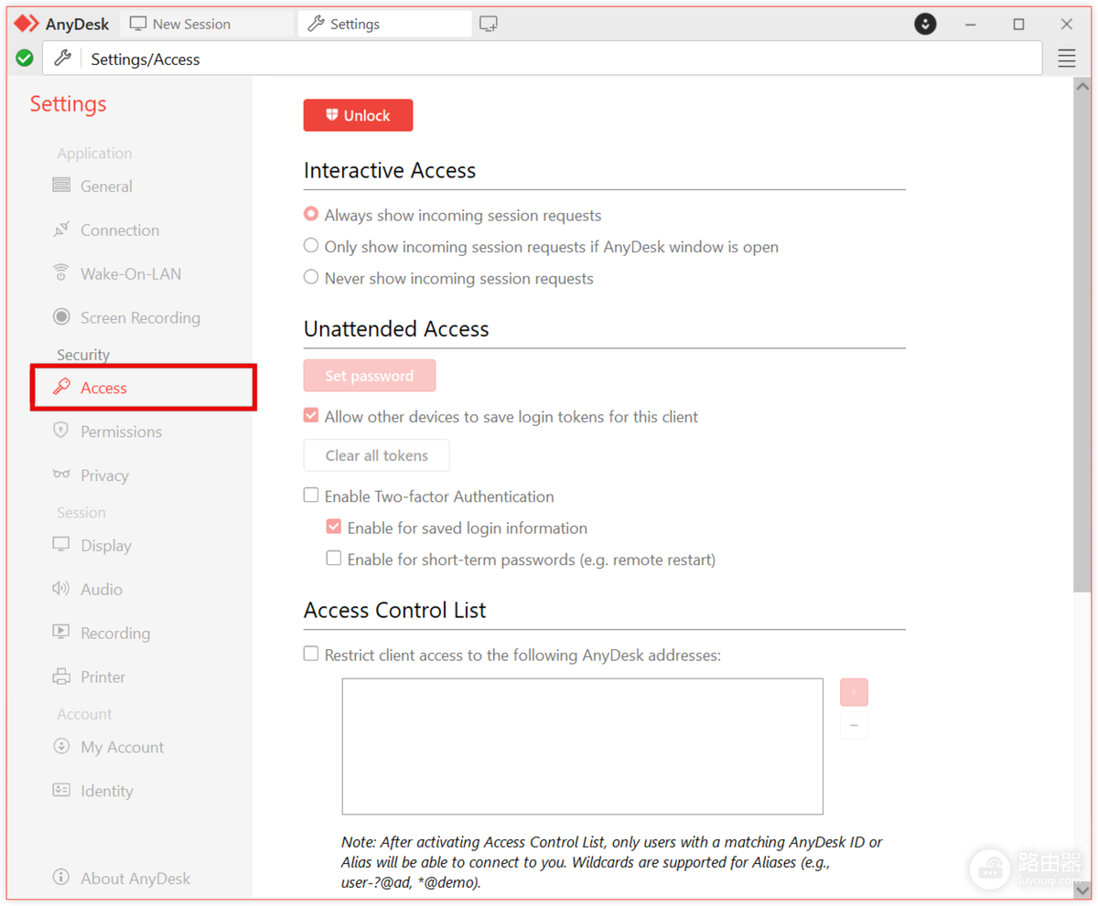This screenshot has height=906, width=1098.
Task: Enable Two-factor Authentication checkbox
Action: (x=311, y=496)
